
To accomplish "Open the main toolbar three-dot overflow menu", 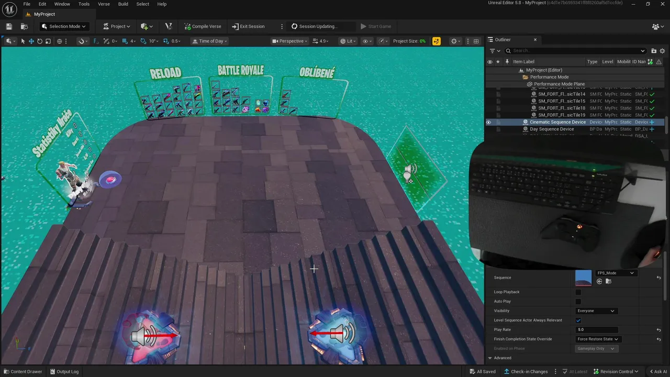I will [282, 26].
